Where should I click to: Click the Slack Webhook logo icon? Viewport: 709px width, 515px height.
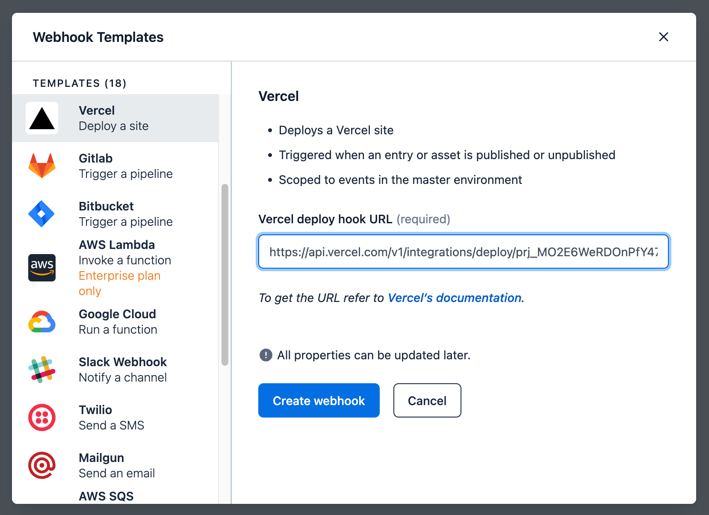pos(42,370)
